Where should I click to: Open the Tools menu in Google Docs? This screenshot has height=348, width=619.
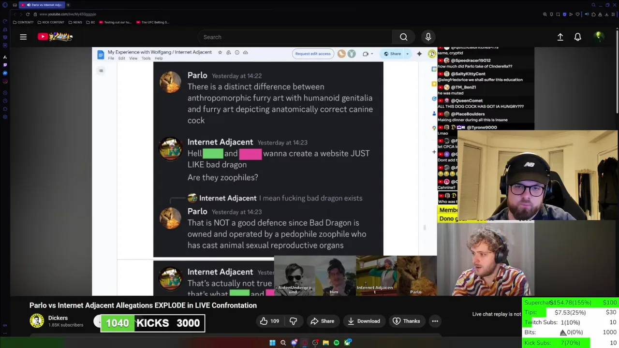click(x=146, y=58)
